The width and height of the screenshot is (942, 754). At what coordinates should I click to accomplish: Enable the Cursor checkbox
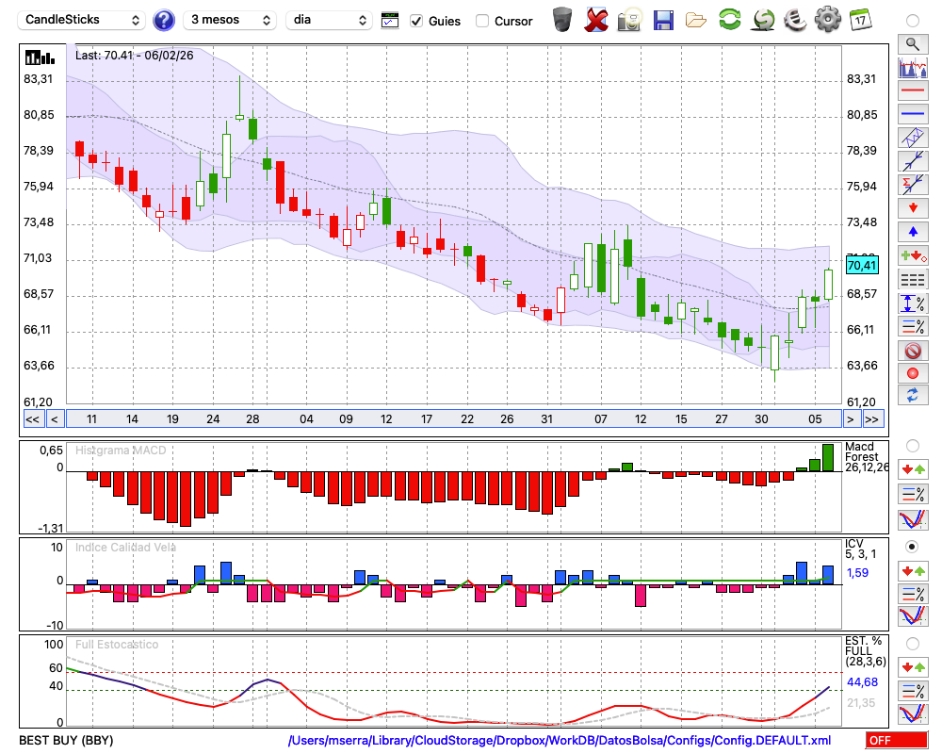[482, 21]
